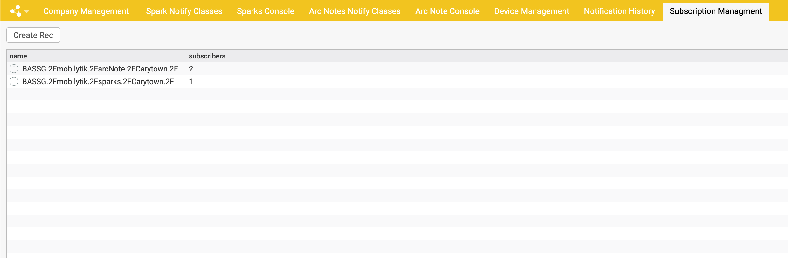The width and height of the screenshot is (788, 258).
Task: View the Notification History tab
Action: point(619,11)
